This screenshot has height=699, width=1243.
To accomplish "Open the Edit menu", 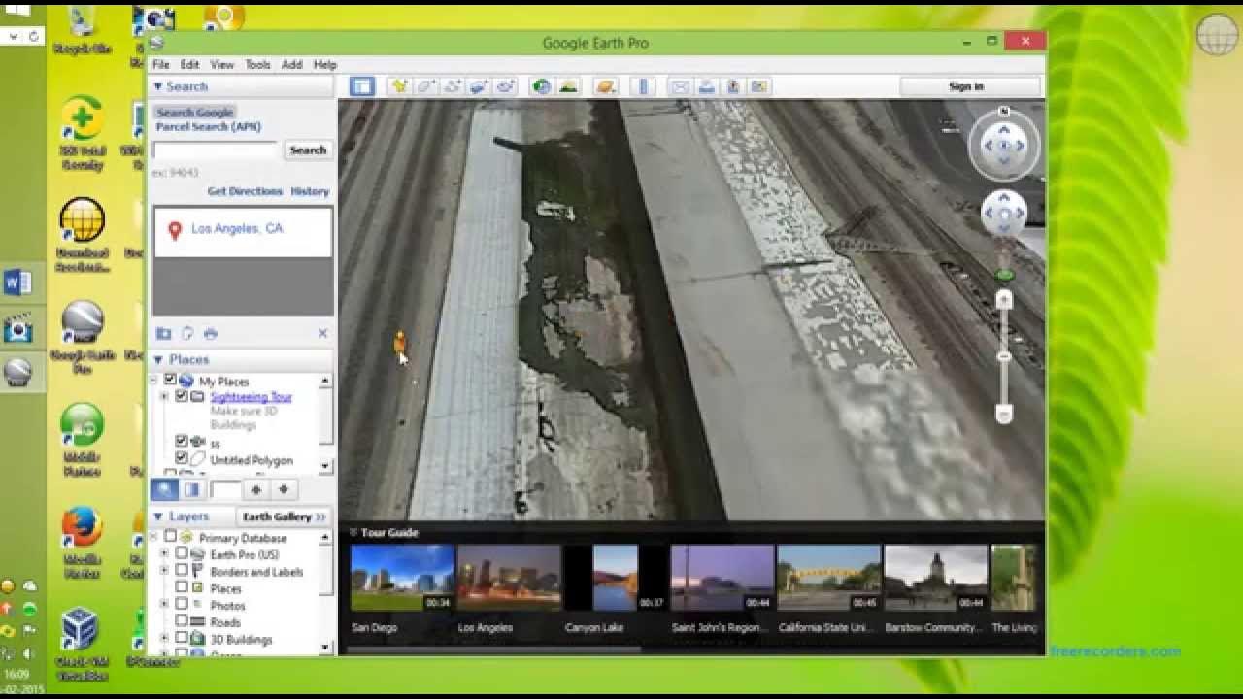I will tap(189, 65).
